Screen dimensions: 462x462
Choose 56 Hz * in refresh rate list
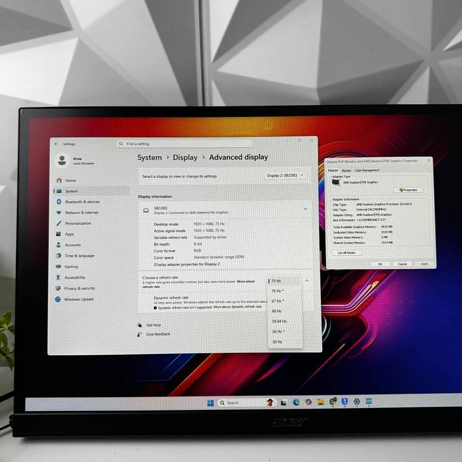(x=286, y=332)
